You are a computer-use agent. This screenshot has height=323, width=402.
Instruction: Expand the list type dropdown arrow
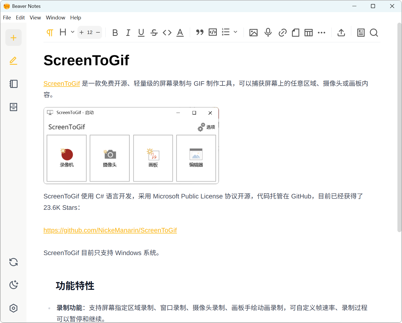(235, 32)
